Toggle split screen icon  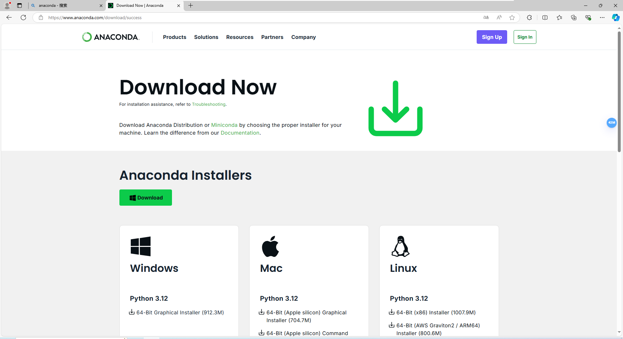(545, 18)
